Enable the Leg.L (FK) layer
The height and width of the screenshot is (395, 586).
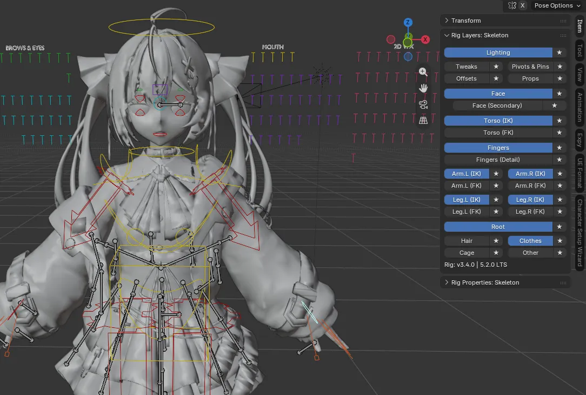[x=467, y=212]
